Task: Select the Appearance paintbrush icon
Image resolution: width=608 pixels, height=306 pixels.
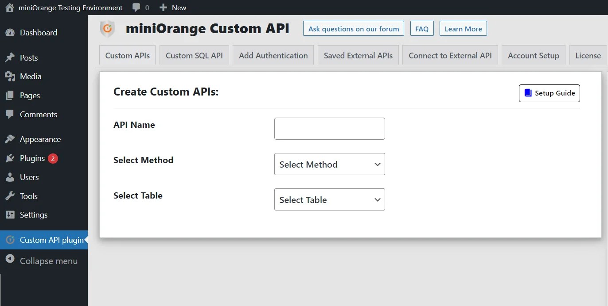Action: click(x=10, y=139)
